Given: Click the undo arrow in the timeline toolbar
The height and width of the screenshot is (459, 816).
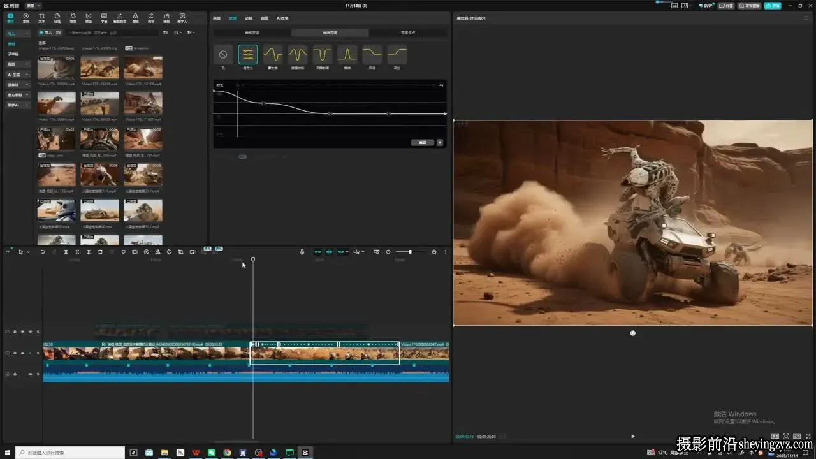Looking at the screenshot, I should [x=43, y=252].
